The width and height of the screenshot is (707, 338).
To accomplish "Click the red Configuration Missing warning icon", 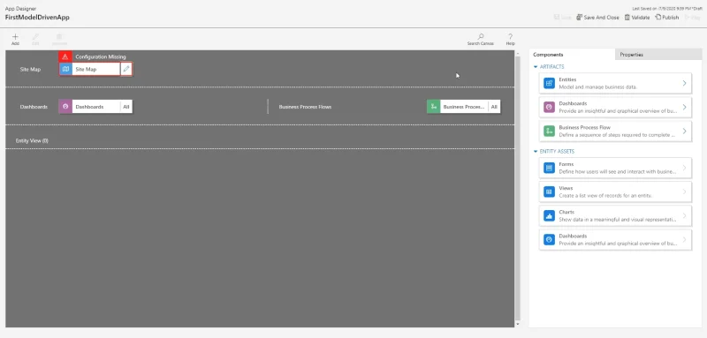I will coord(65,56).
